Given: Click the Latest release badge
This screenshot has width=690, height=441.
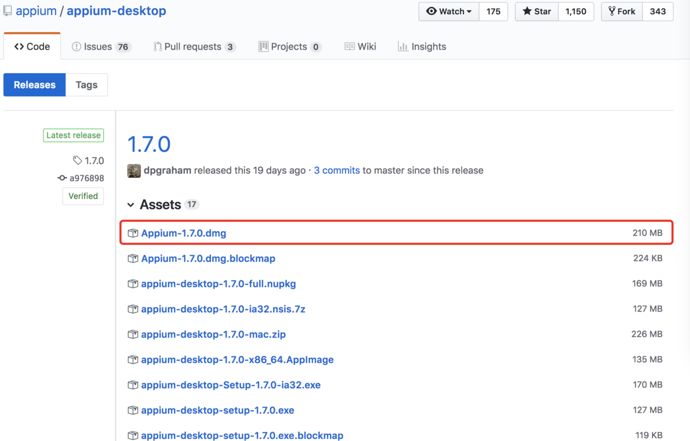Looking at the screenshot, I should (x=74, y=135).
